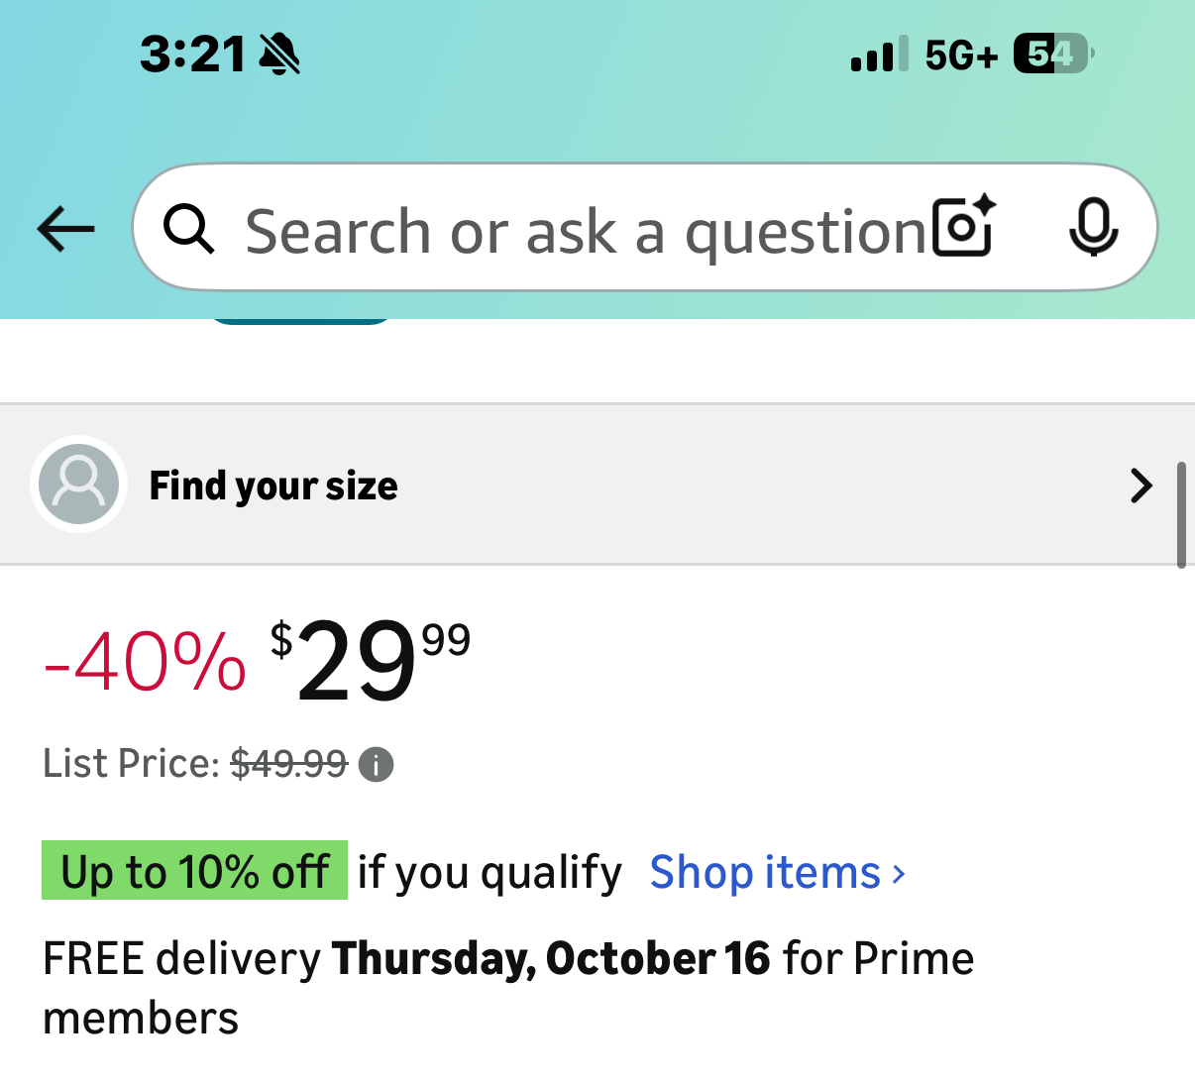This screenshot has height=1083, width=1195.
Task: Open the Find your size row
Action: 595,486
